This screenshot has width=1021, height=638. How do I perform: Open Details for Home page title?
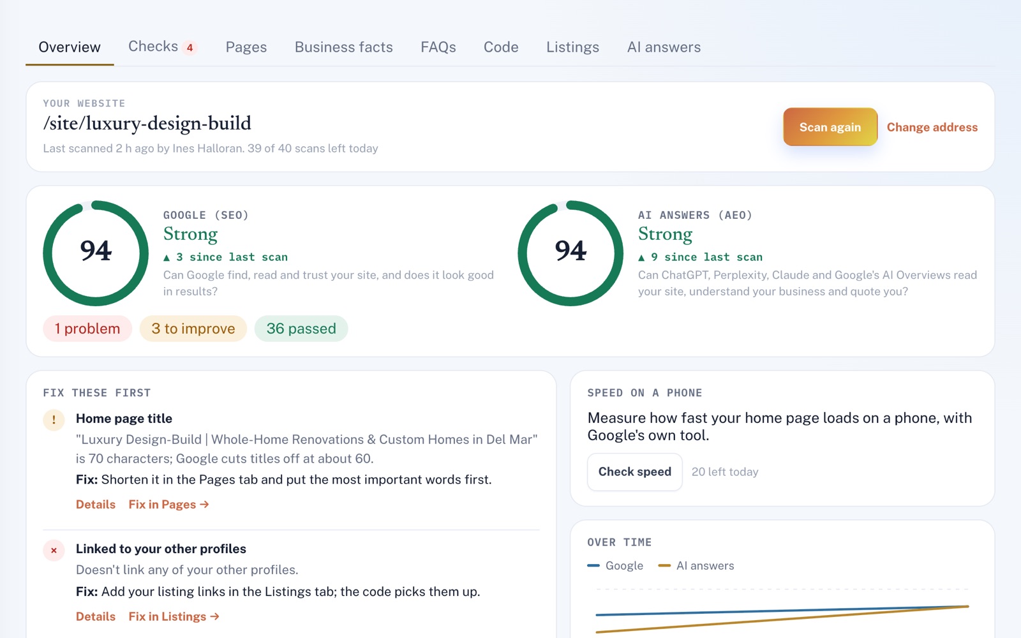coord(96,505)
